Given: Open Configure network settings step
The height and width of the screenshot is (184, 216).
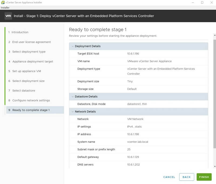Looking at the screenshot, I should pyautogui.click(x=31, y=100).
